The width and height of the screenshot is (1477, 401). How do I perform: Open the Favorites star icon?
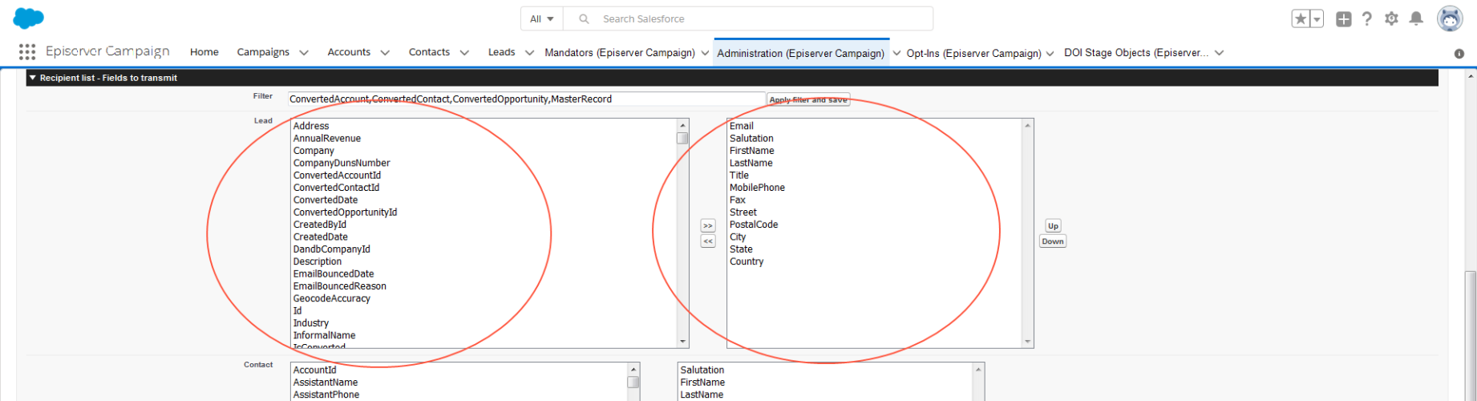pos(1300,18)
